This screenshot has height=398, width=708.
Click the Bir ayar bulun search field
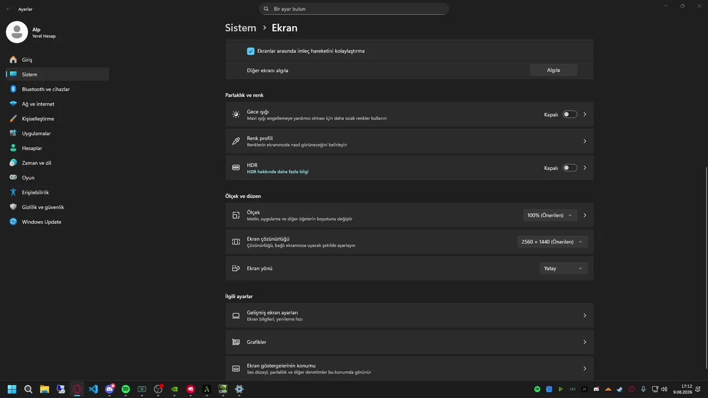pyautogui.click(x=354, y=9)
